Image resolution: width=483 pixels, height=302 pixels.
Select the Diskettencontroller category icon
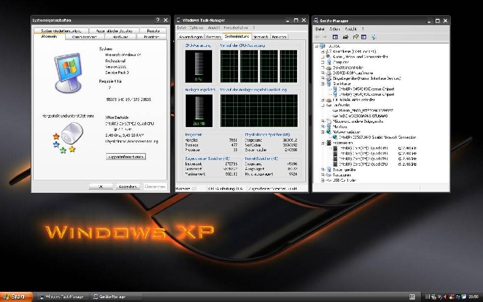point(328,68)
